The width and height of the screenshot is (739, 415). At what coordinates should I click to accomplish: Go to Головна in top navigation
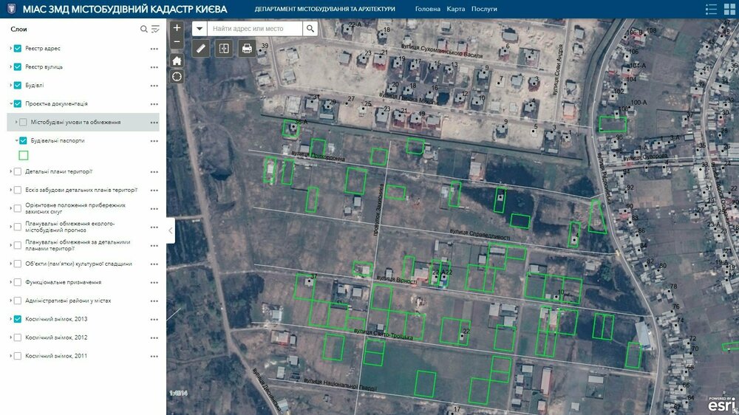(427, 9)
